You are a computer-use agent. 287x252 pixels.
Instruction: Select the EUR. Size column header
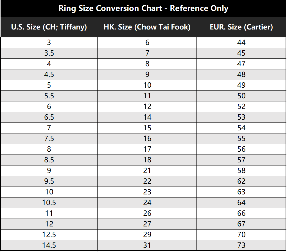click(241, 27)
